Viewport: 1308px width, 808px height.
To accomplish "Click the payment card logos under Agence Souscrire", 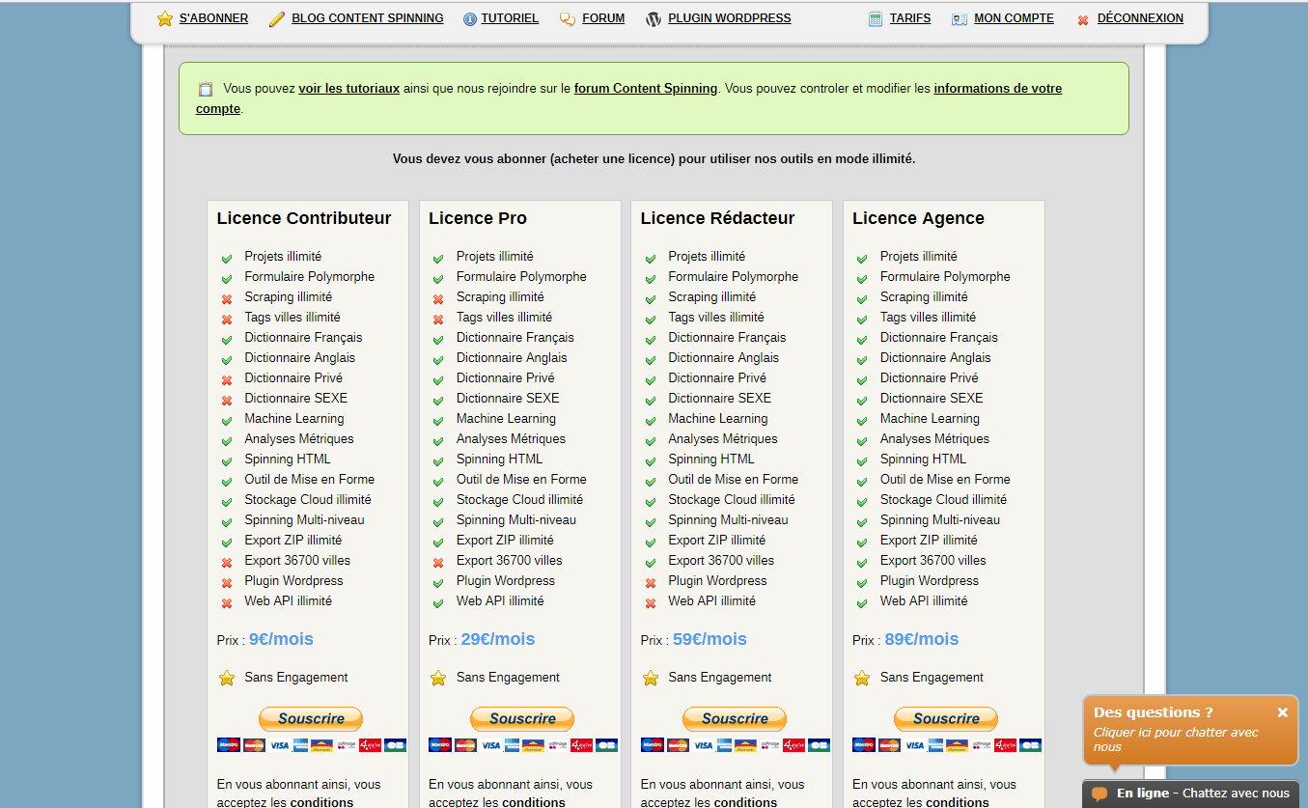I will tap(947, 745).
